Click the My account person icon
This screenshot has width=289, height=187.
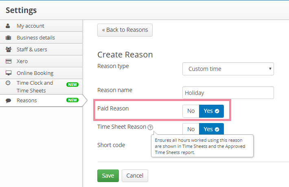click(8, 26)
